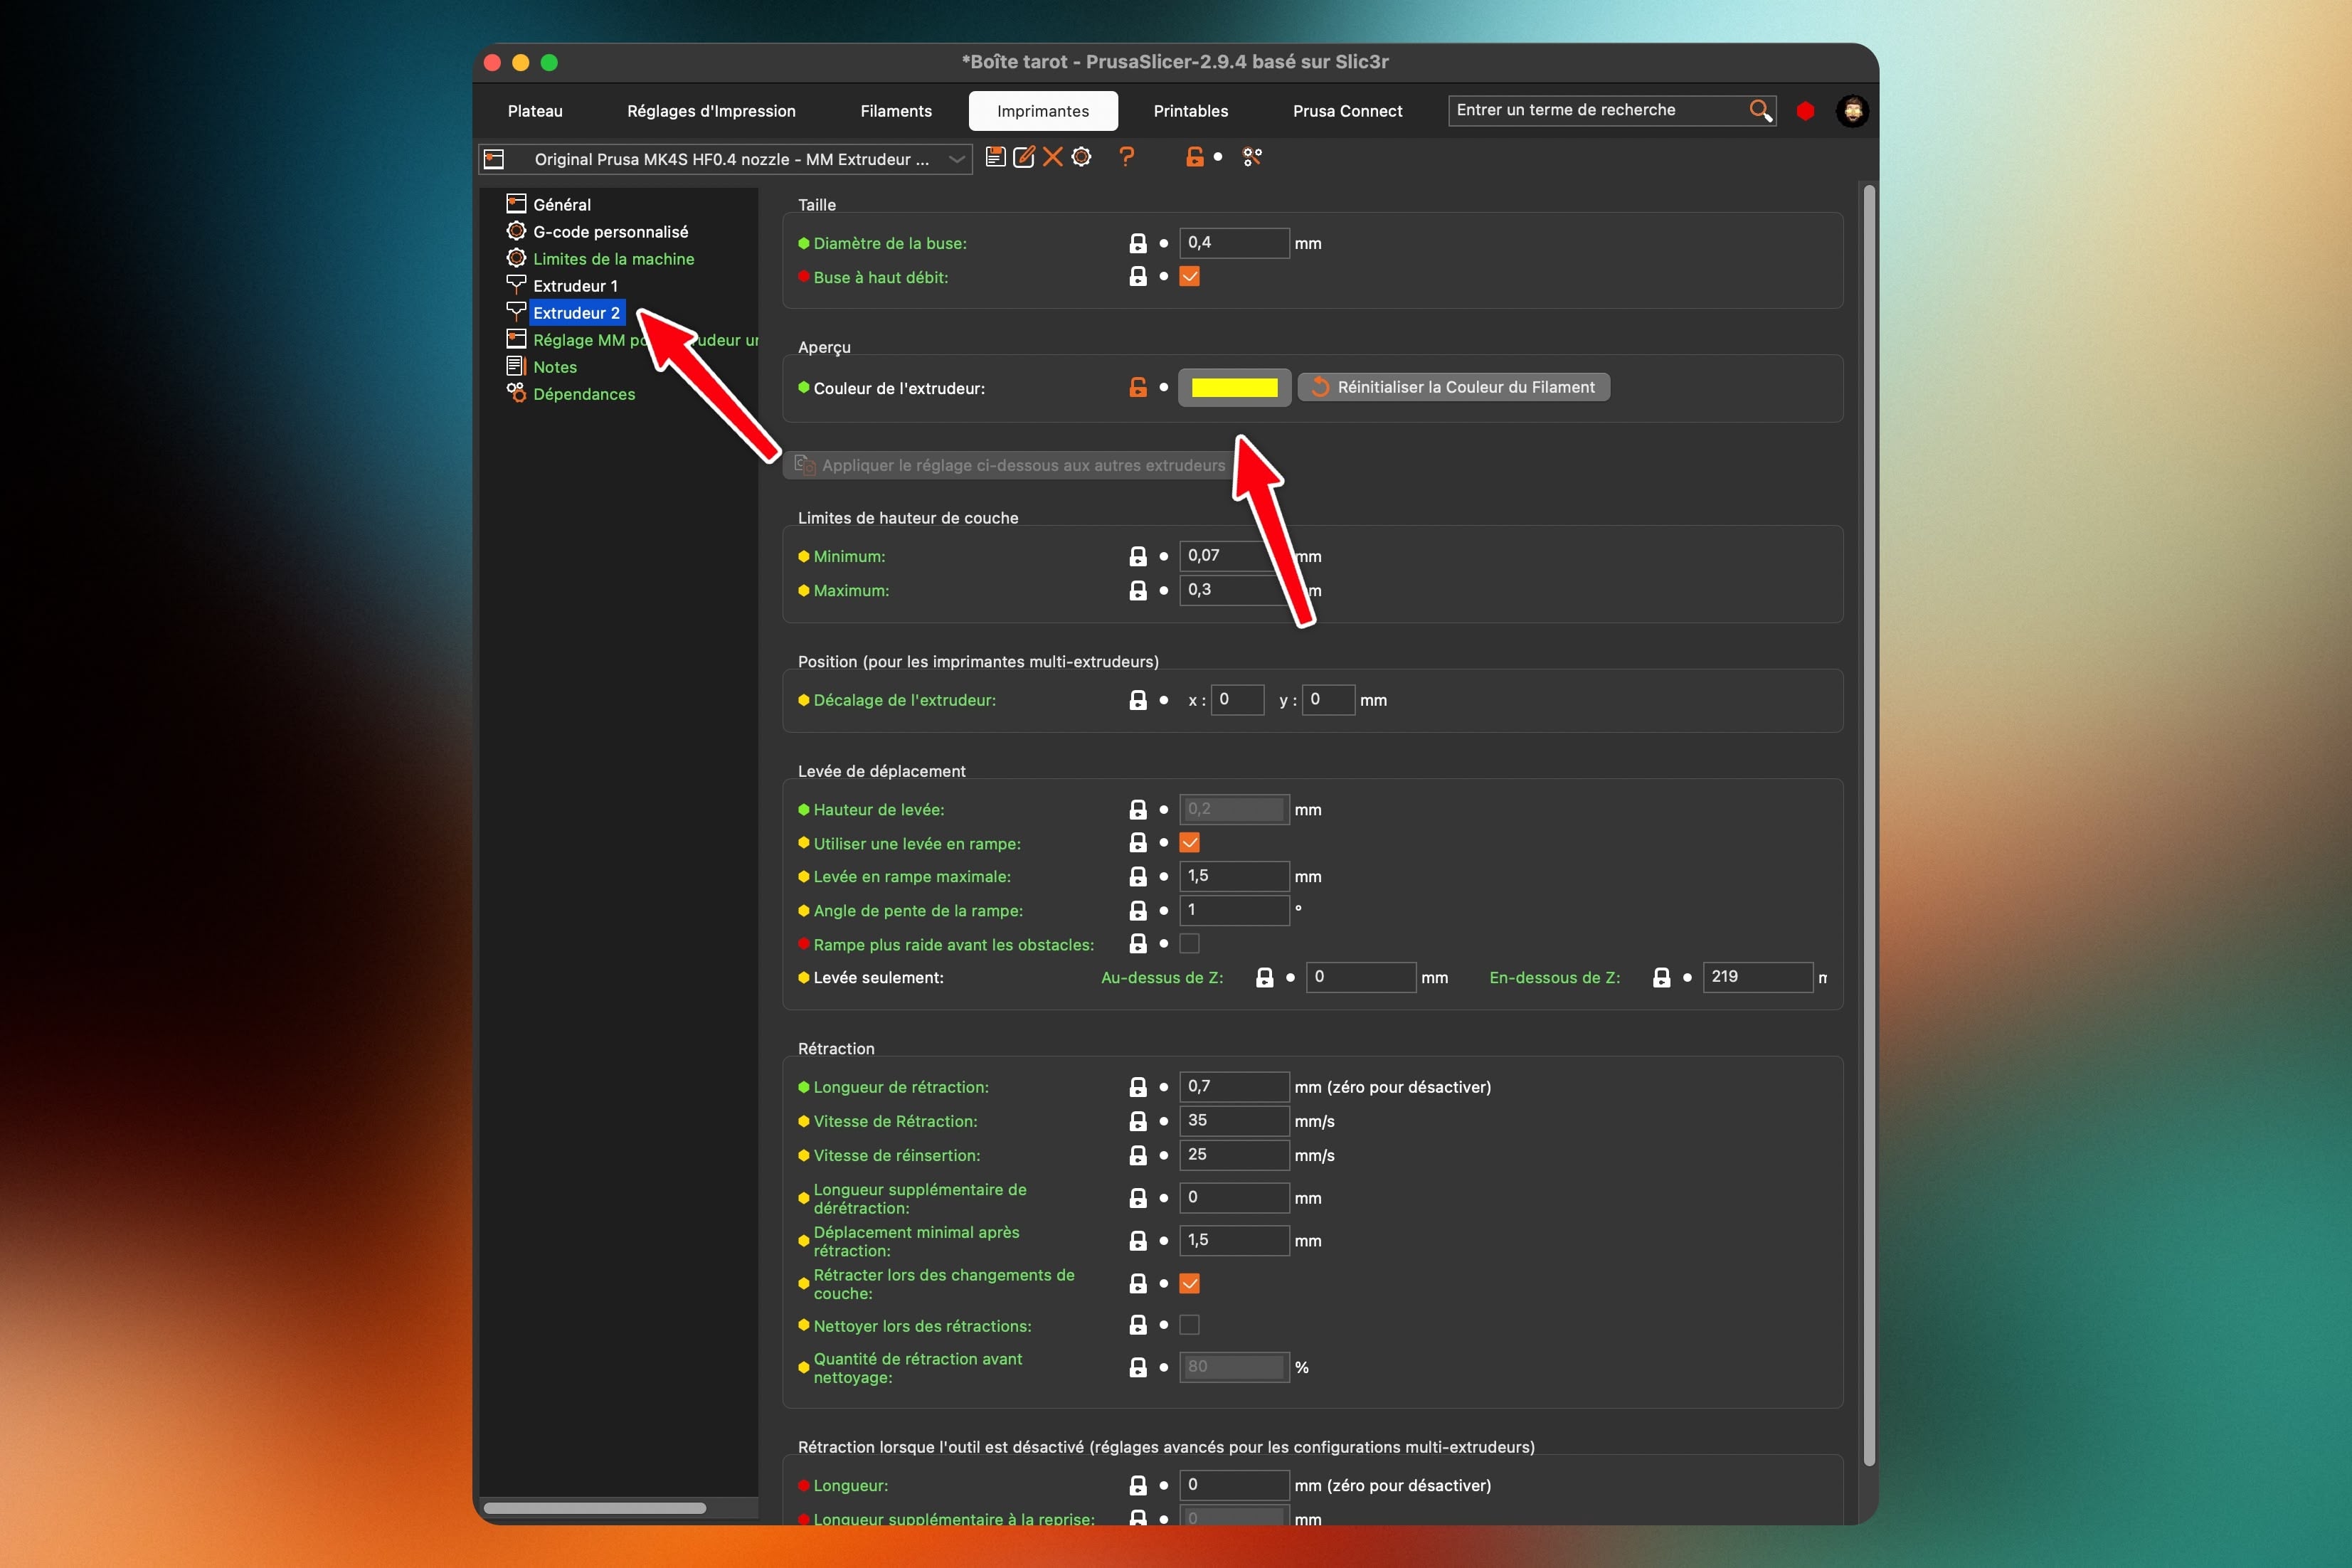Open the user account avatar

(x=1852, y=111)
